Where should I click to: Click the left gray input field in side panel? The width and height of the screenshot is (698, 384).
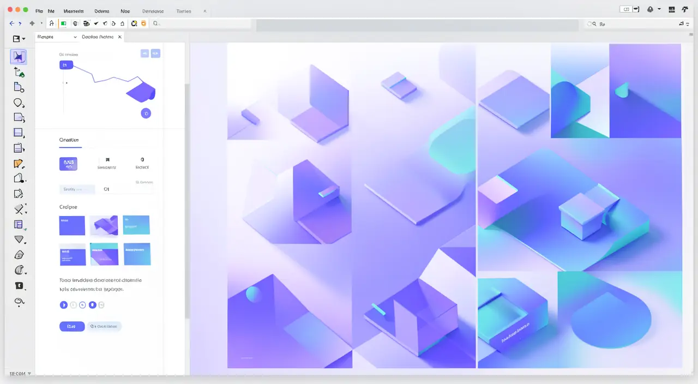(77, 189)
